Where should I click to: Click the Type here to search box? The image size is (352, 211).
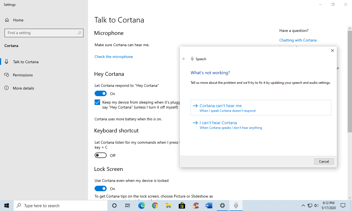click(x=60, y=206)
